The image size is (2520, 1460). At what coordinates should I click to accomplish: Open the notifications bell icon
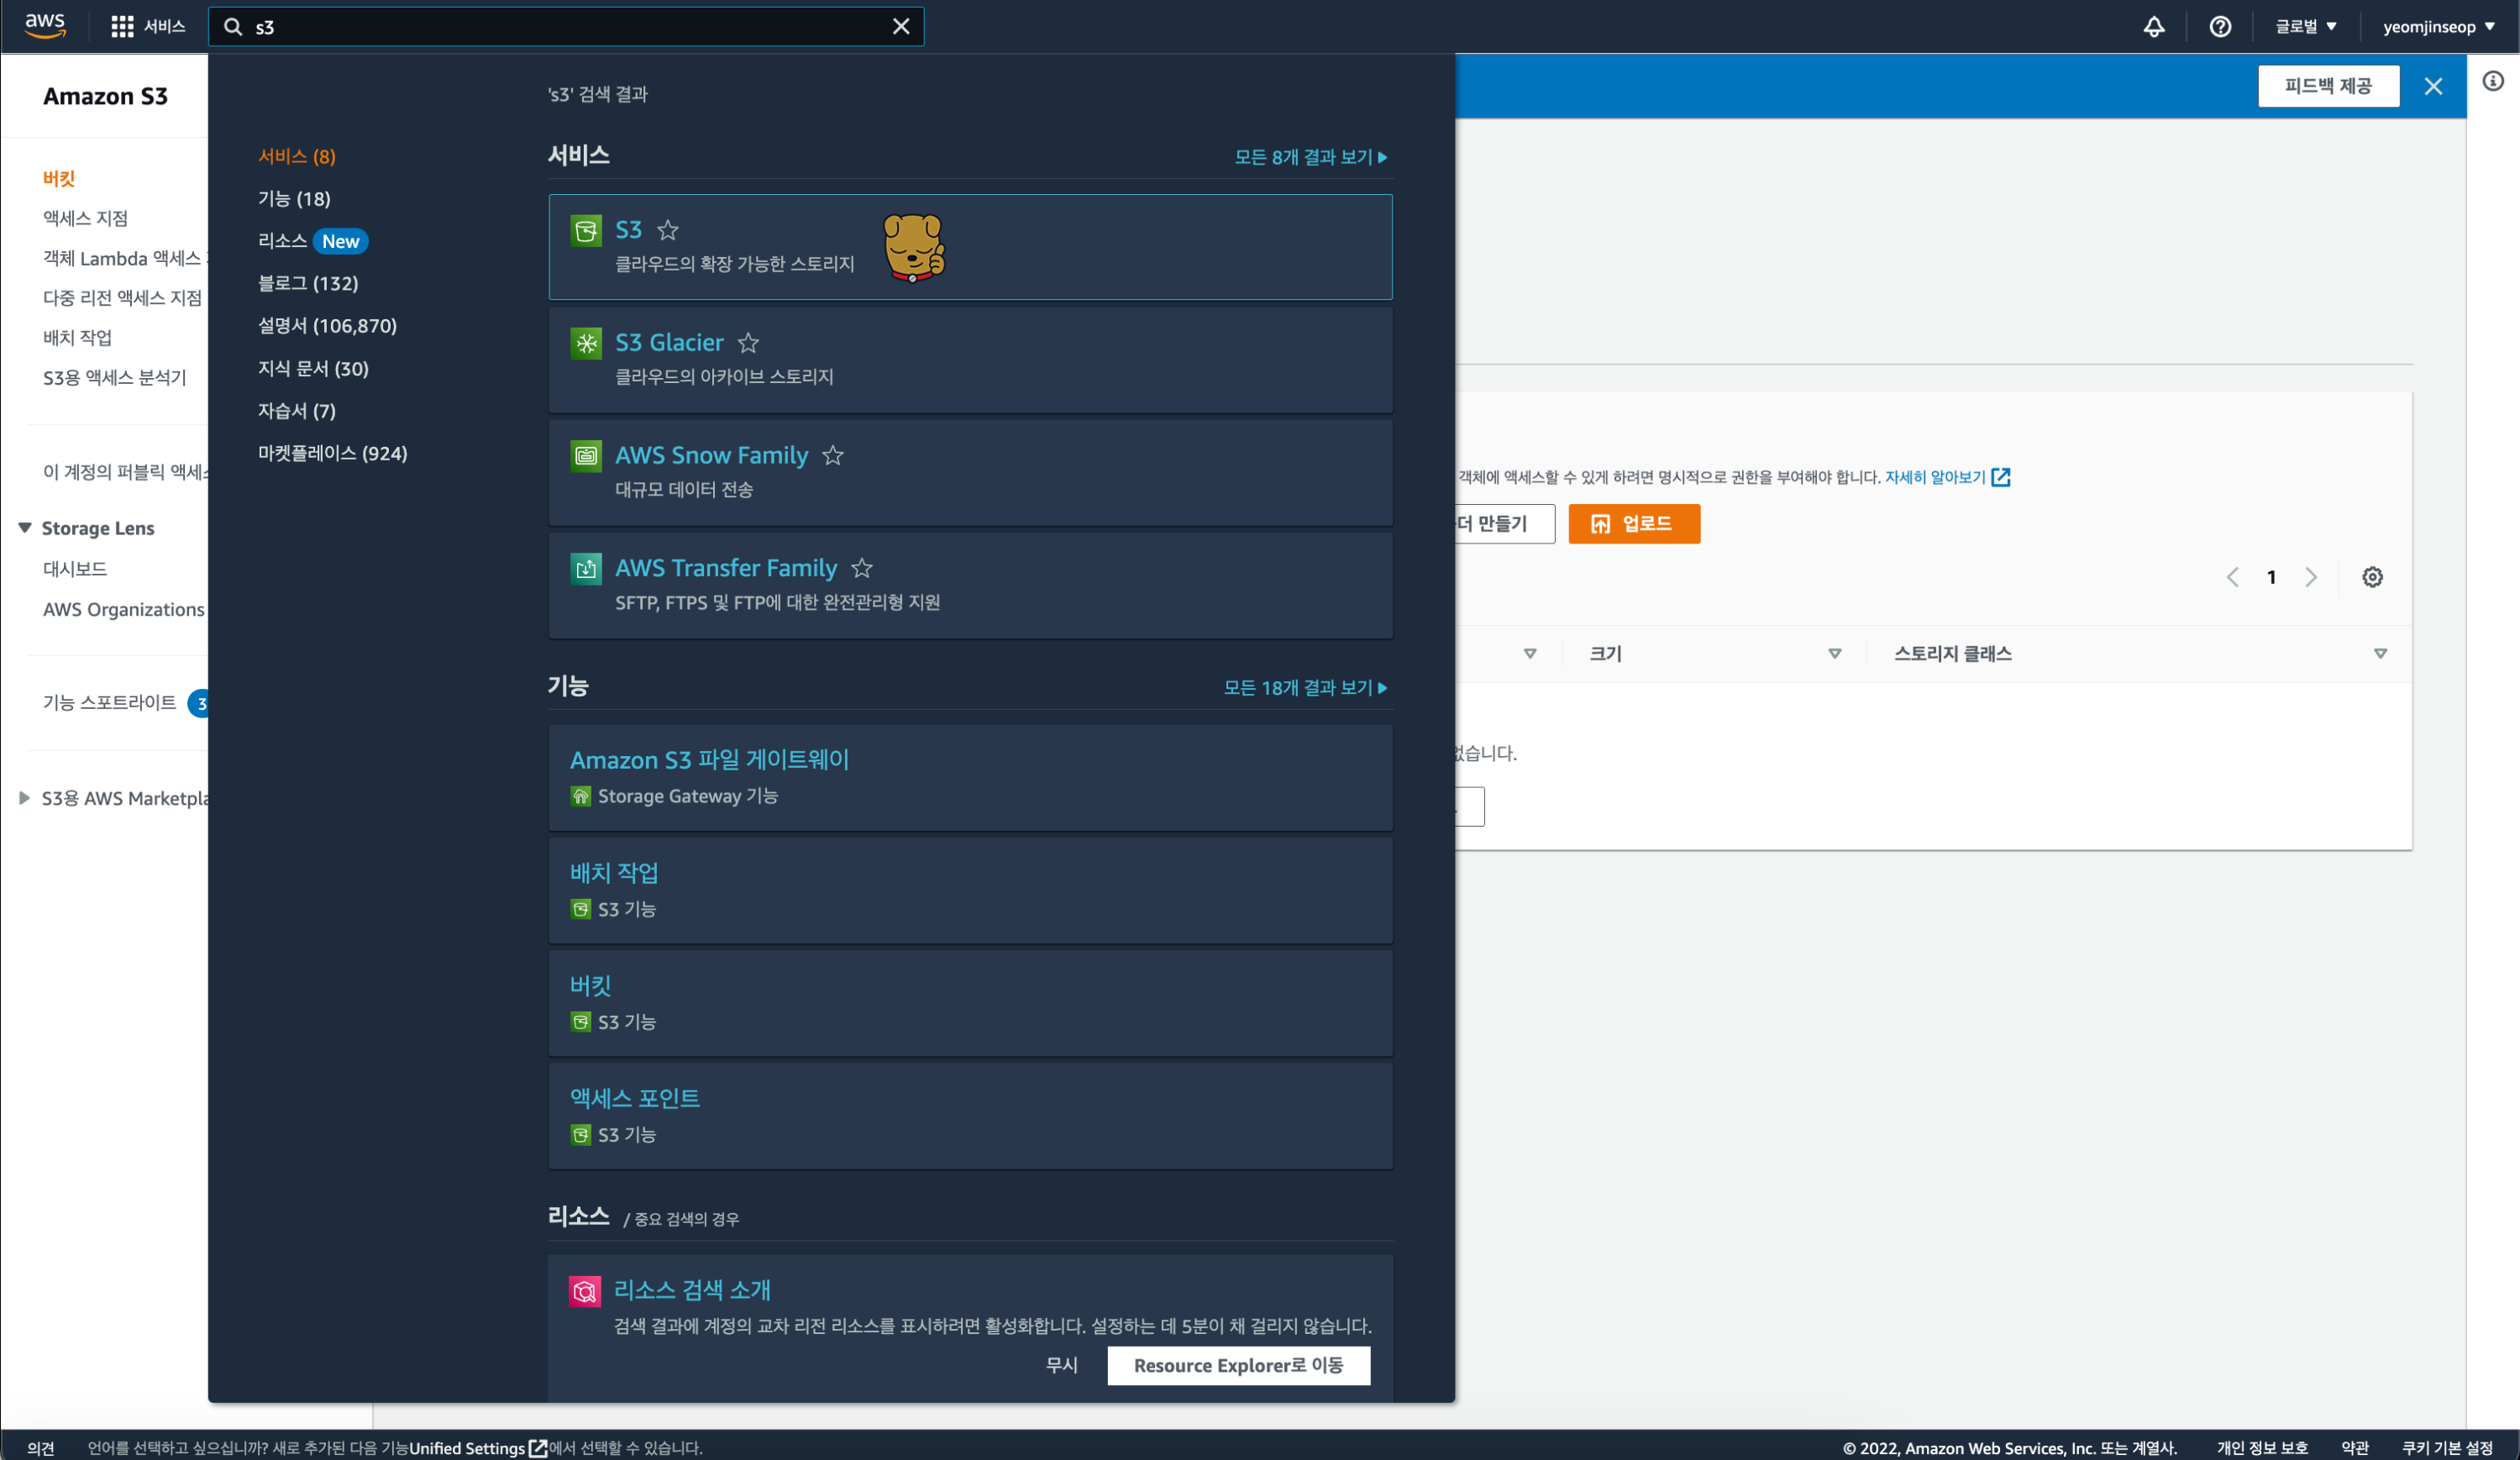point(2153,27)
